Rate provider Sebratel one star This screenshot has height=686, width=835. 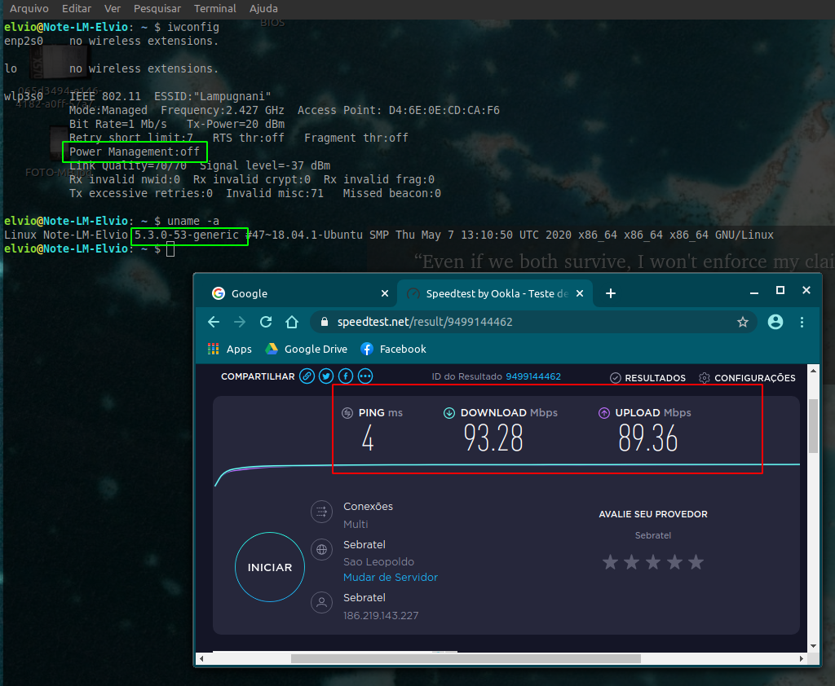click(610, 562)
